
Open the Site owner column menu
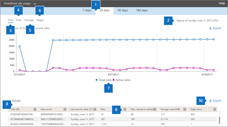click(65, 109)
